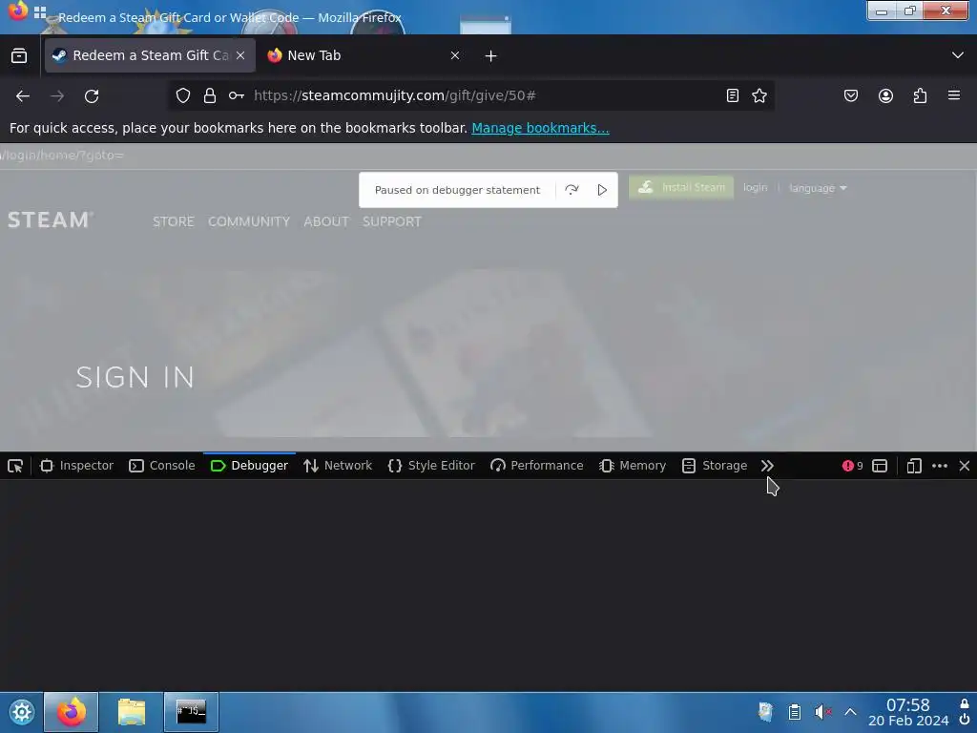Viewport: 977px width, 733px height.
Task: Open the clipboard tray icon
Action: pos(795,712)
